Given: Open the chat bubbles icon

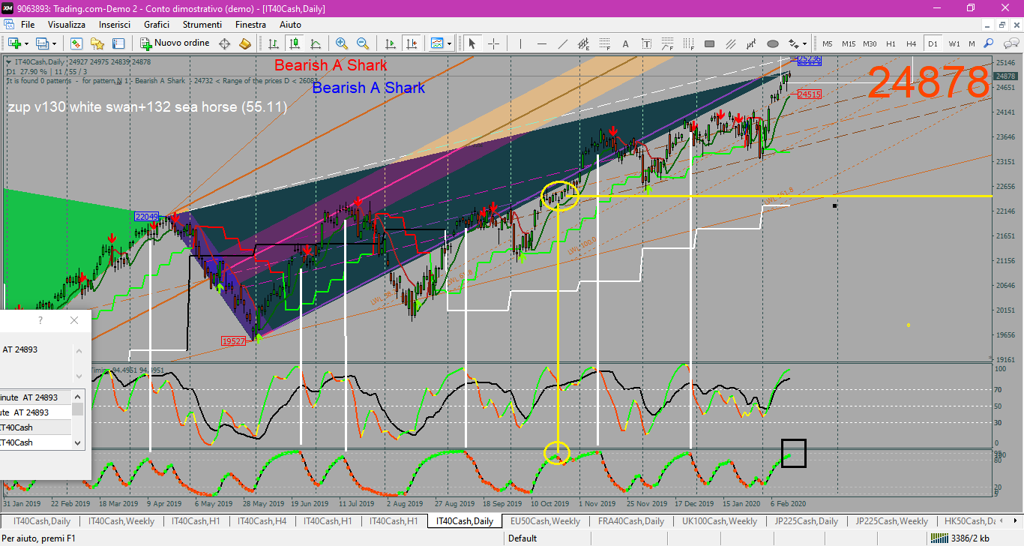Looking at the screenshot, I should coord(1010,43).
